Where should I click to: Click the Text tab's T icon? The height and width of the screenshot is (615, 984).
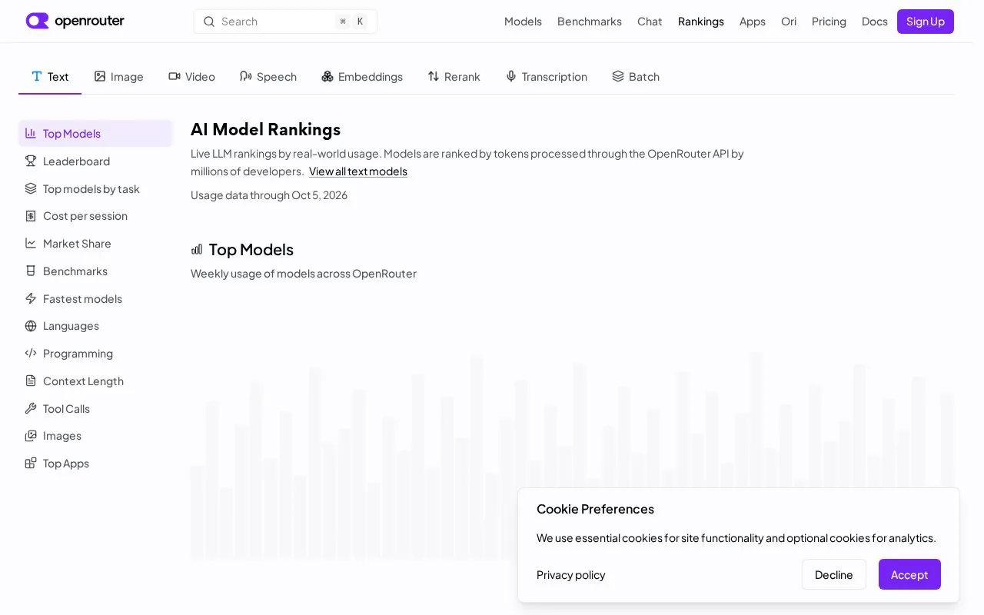pos(37,76)
